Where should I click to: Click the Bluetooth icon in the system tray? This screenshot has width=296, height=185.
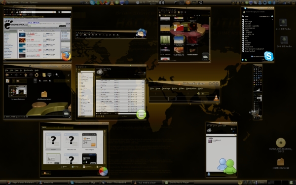(274, 2)
